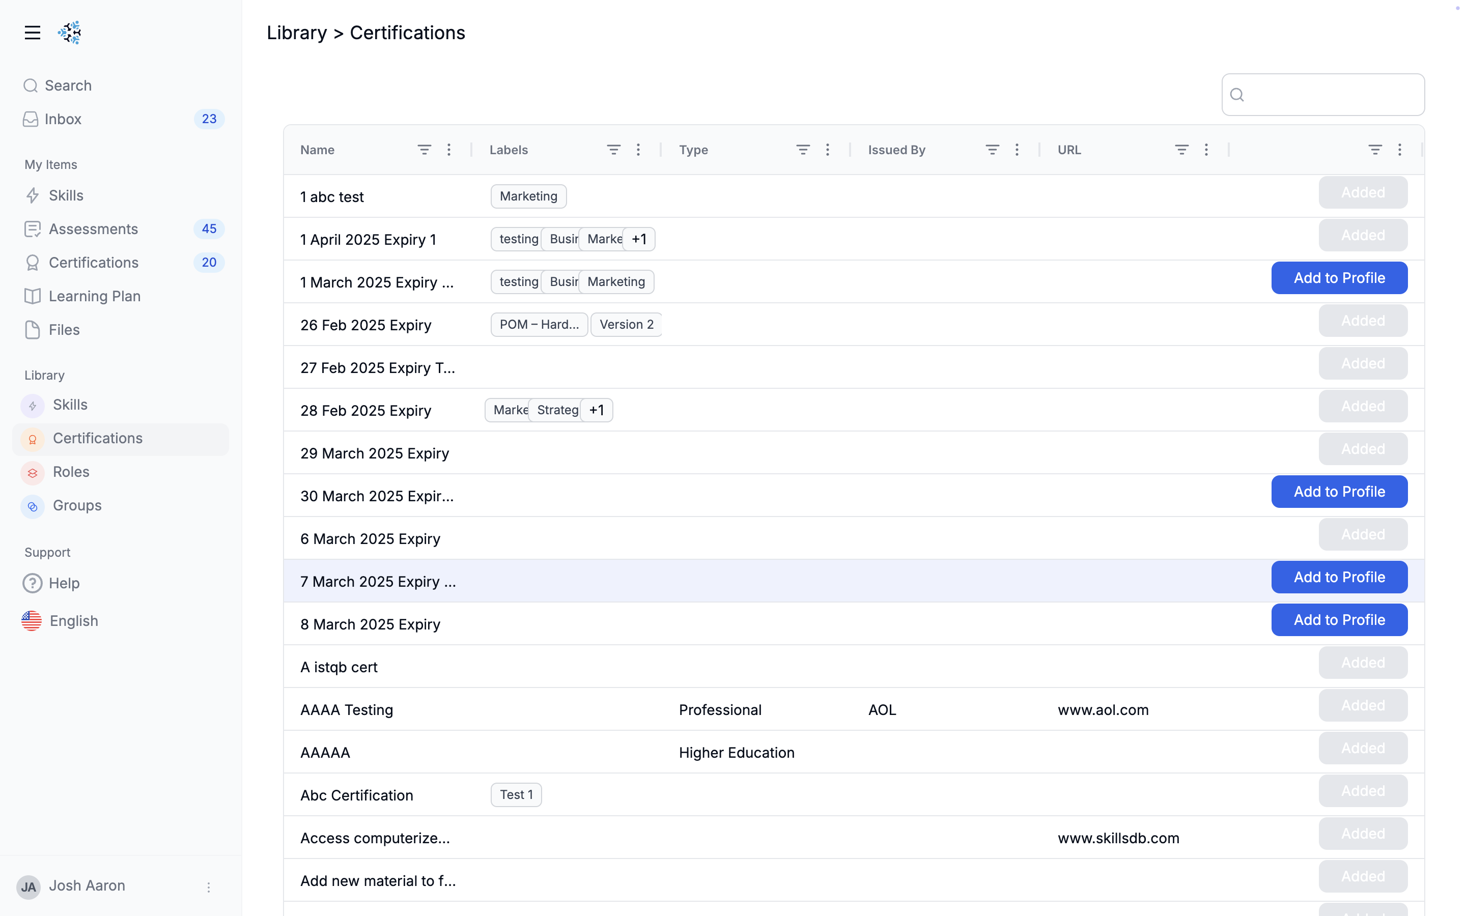
Task: Open the Name column filter icon
Action: tap(424, 150)
